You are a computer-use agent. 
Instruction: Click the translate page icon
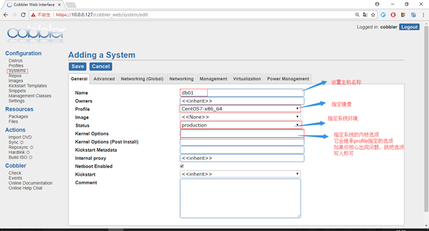coord(365,15)
